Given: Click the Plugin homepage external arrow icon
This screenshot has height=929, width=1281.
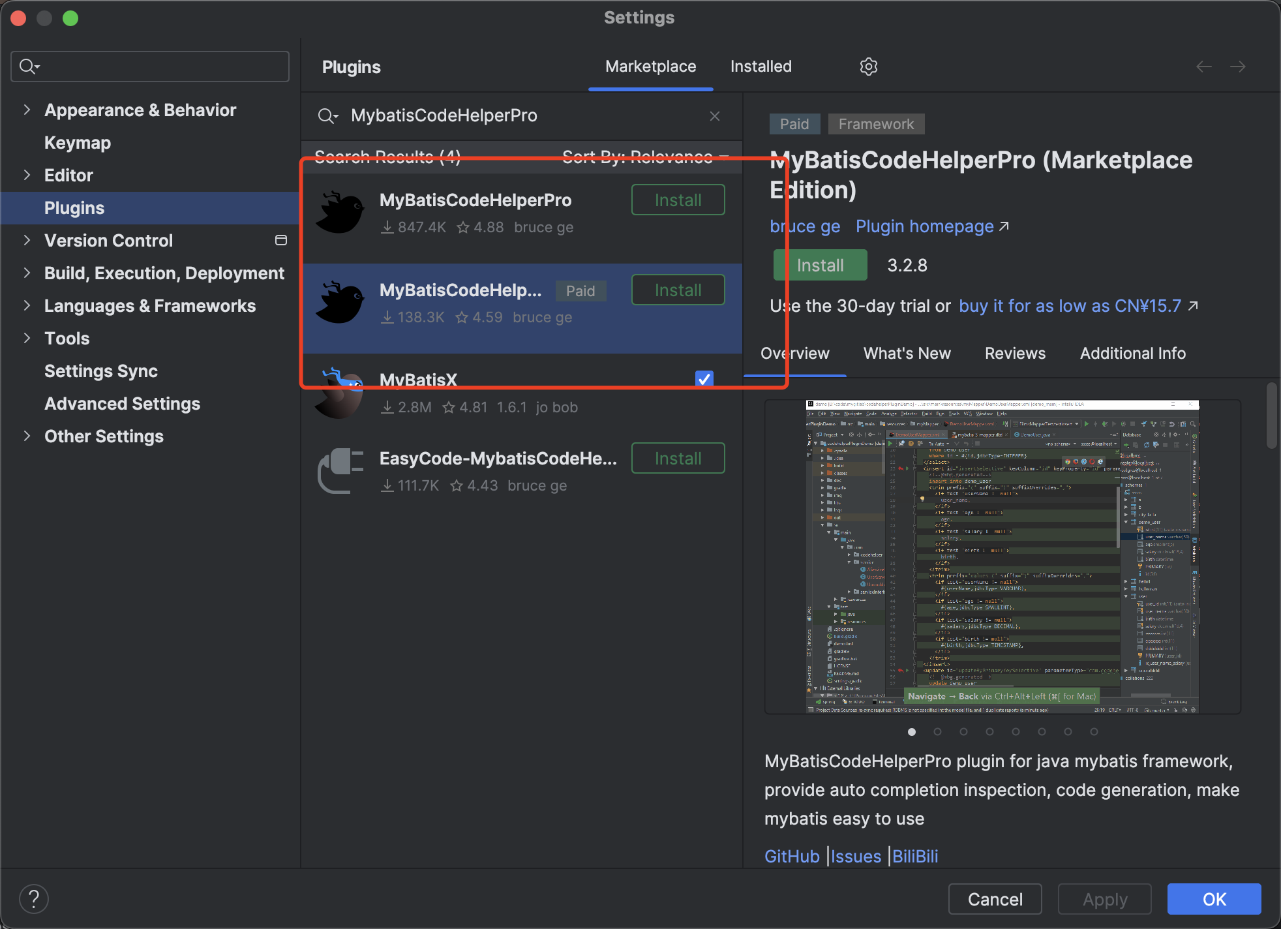Looking at the screenshot, I should click(x=1004, y=226).
